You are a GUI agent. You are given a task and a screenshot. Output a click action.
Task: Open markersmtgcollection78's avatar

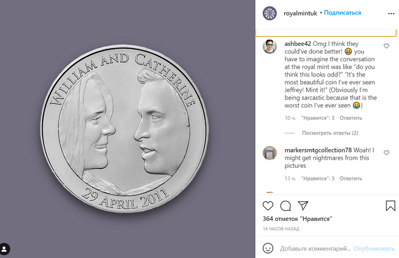click(269, 153)
